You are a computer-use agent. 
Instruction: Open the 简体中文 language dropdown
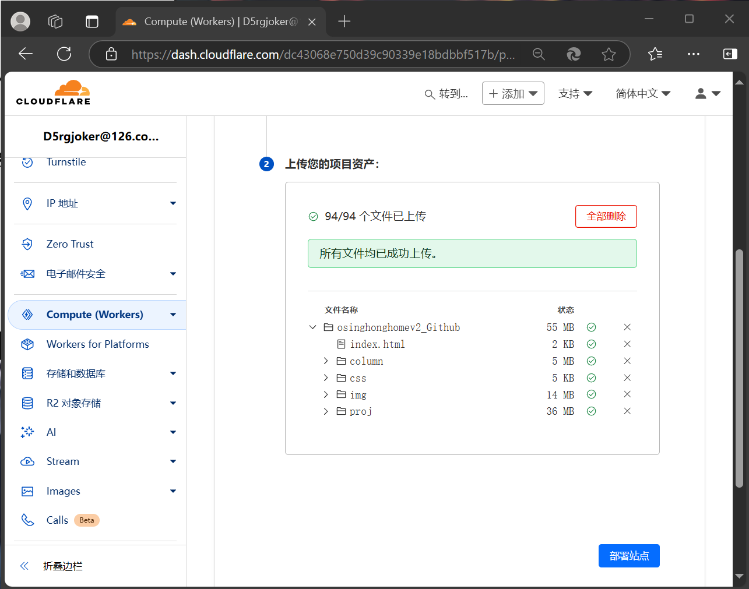(643, 94)
